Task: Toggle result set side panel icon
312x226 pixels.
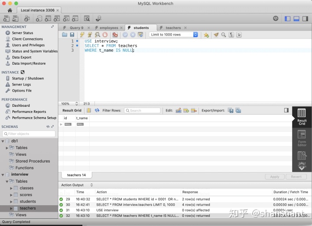Action: click(286, 110)
